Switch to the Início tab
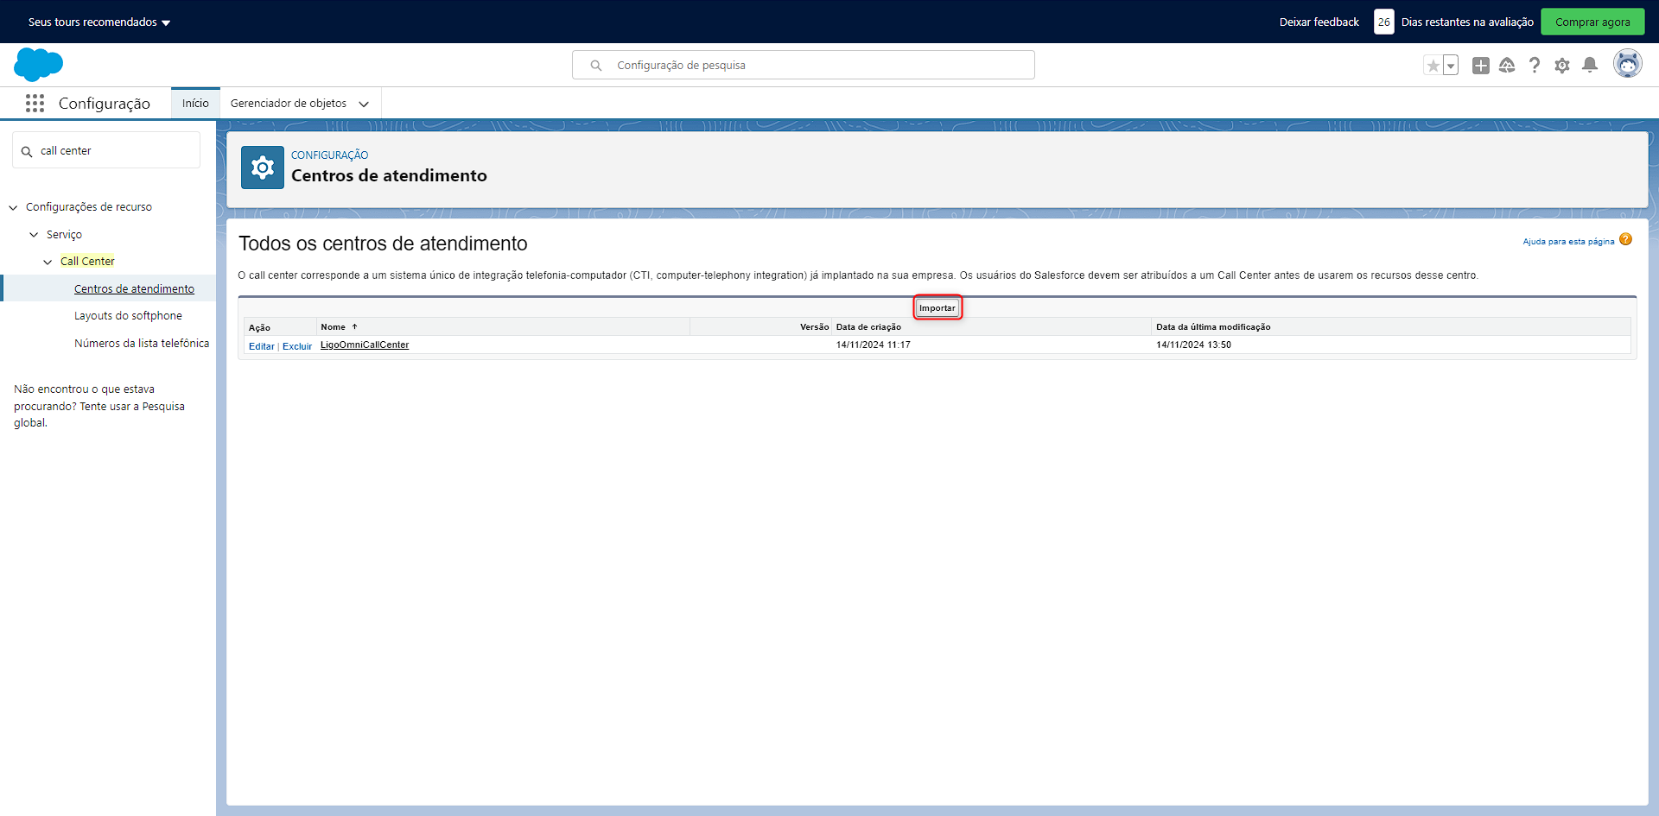 pyautogui.click(x=195, y=103)
